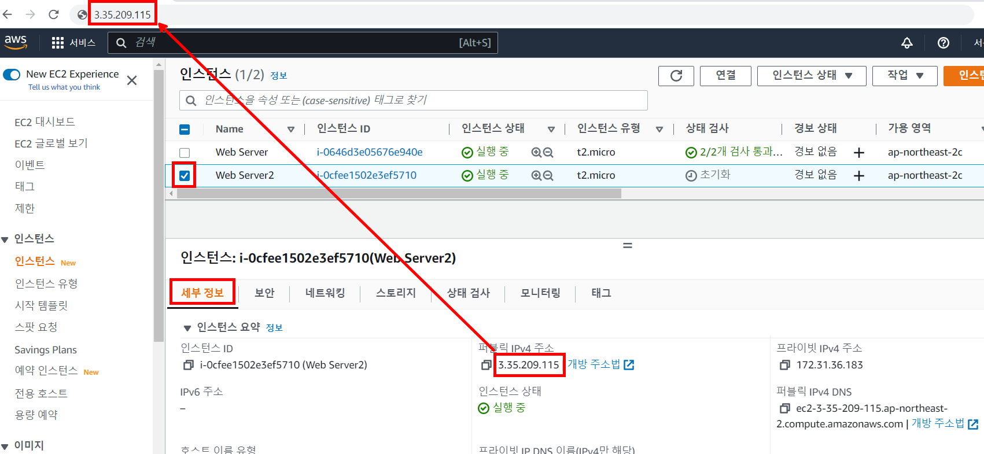Zoom in icon on Web Server2 row
The image size is (984, 454).
(536, 175)
